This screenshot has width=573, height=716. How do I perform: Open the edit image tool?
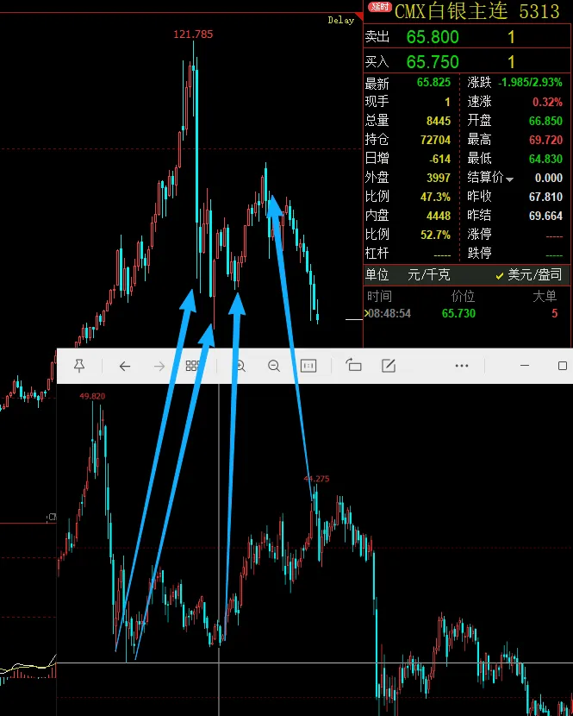[x=389, y=365]
